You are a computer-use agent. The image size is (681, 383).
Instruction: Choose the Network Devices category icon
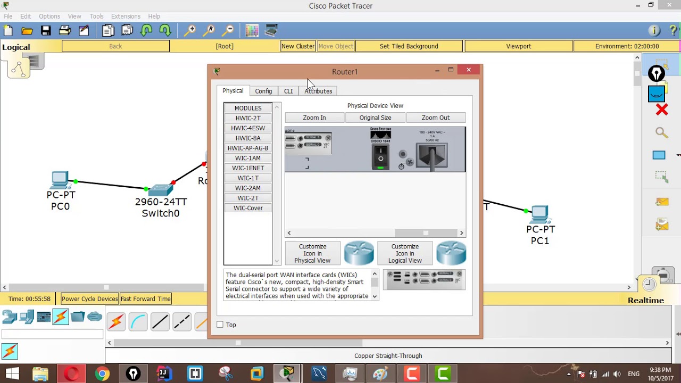10,318
